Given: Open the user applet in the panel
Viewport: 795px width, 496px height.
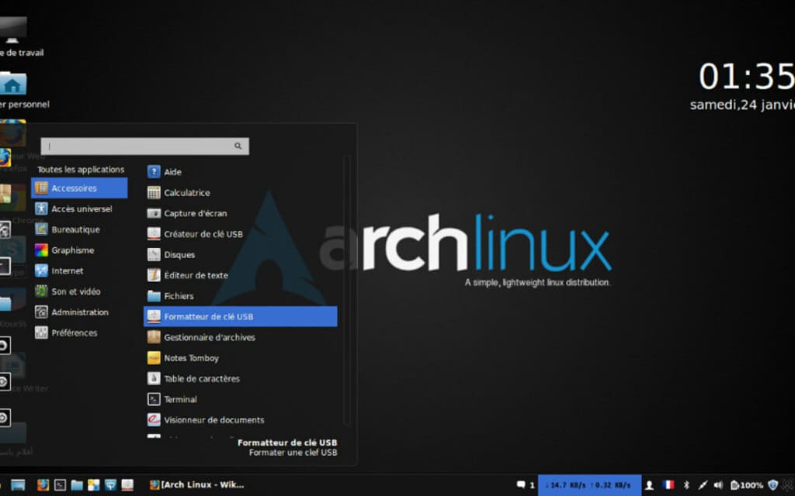Looking at the screenshot, I should coord(649,485).
